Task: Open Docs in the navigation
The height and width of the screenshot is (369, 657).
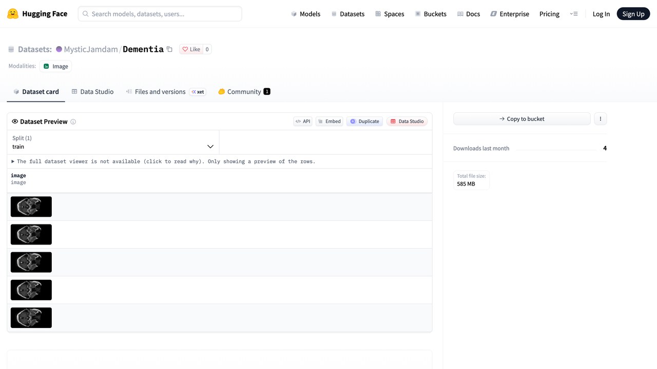Action: 469,14
